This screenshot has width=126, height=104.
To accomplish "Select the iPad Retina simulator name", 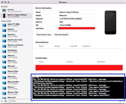I will tap(12, 50).
